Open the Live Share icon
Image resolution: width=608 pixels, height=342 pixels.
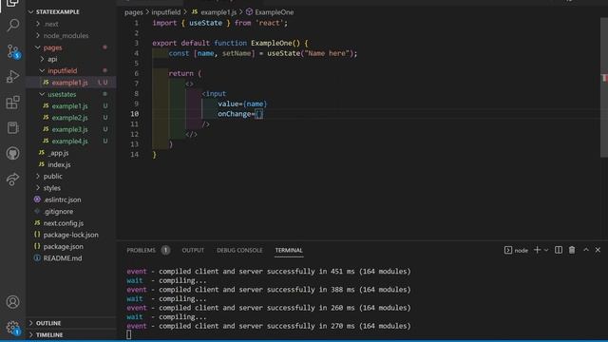pyautogui.click(x=12, y=179)
